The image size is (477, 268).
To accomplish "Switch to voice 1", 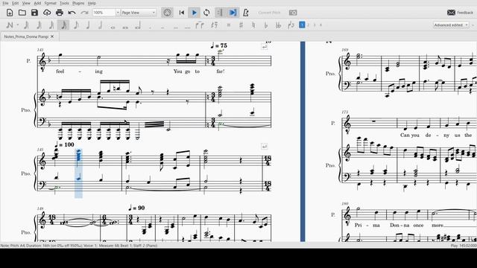I will [x=302, y=25].
